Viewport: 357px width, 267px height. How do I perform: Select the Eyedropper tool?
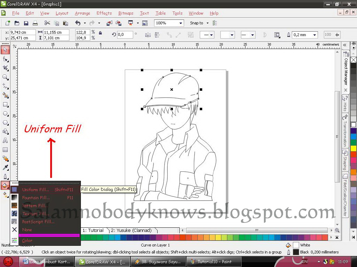coord(5,168)
